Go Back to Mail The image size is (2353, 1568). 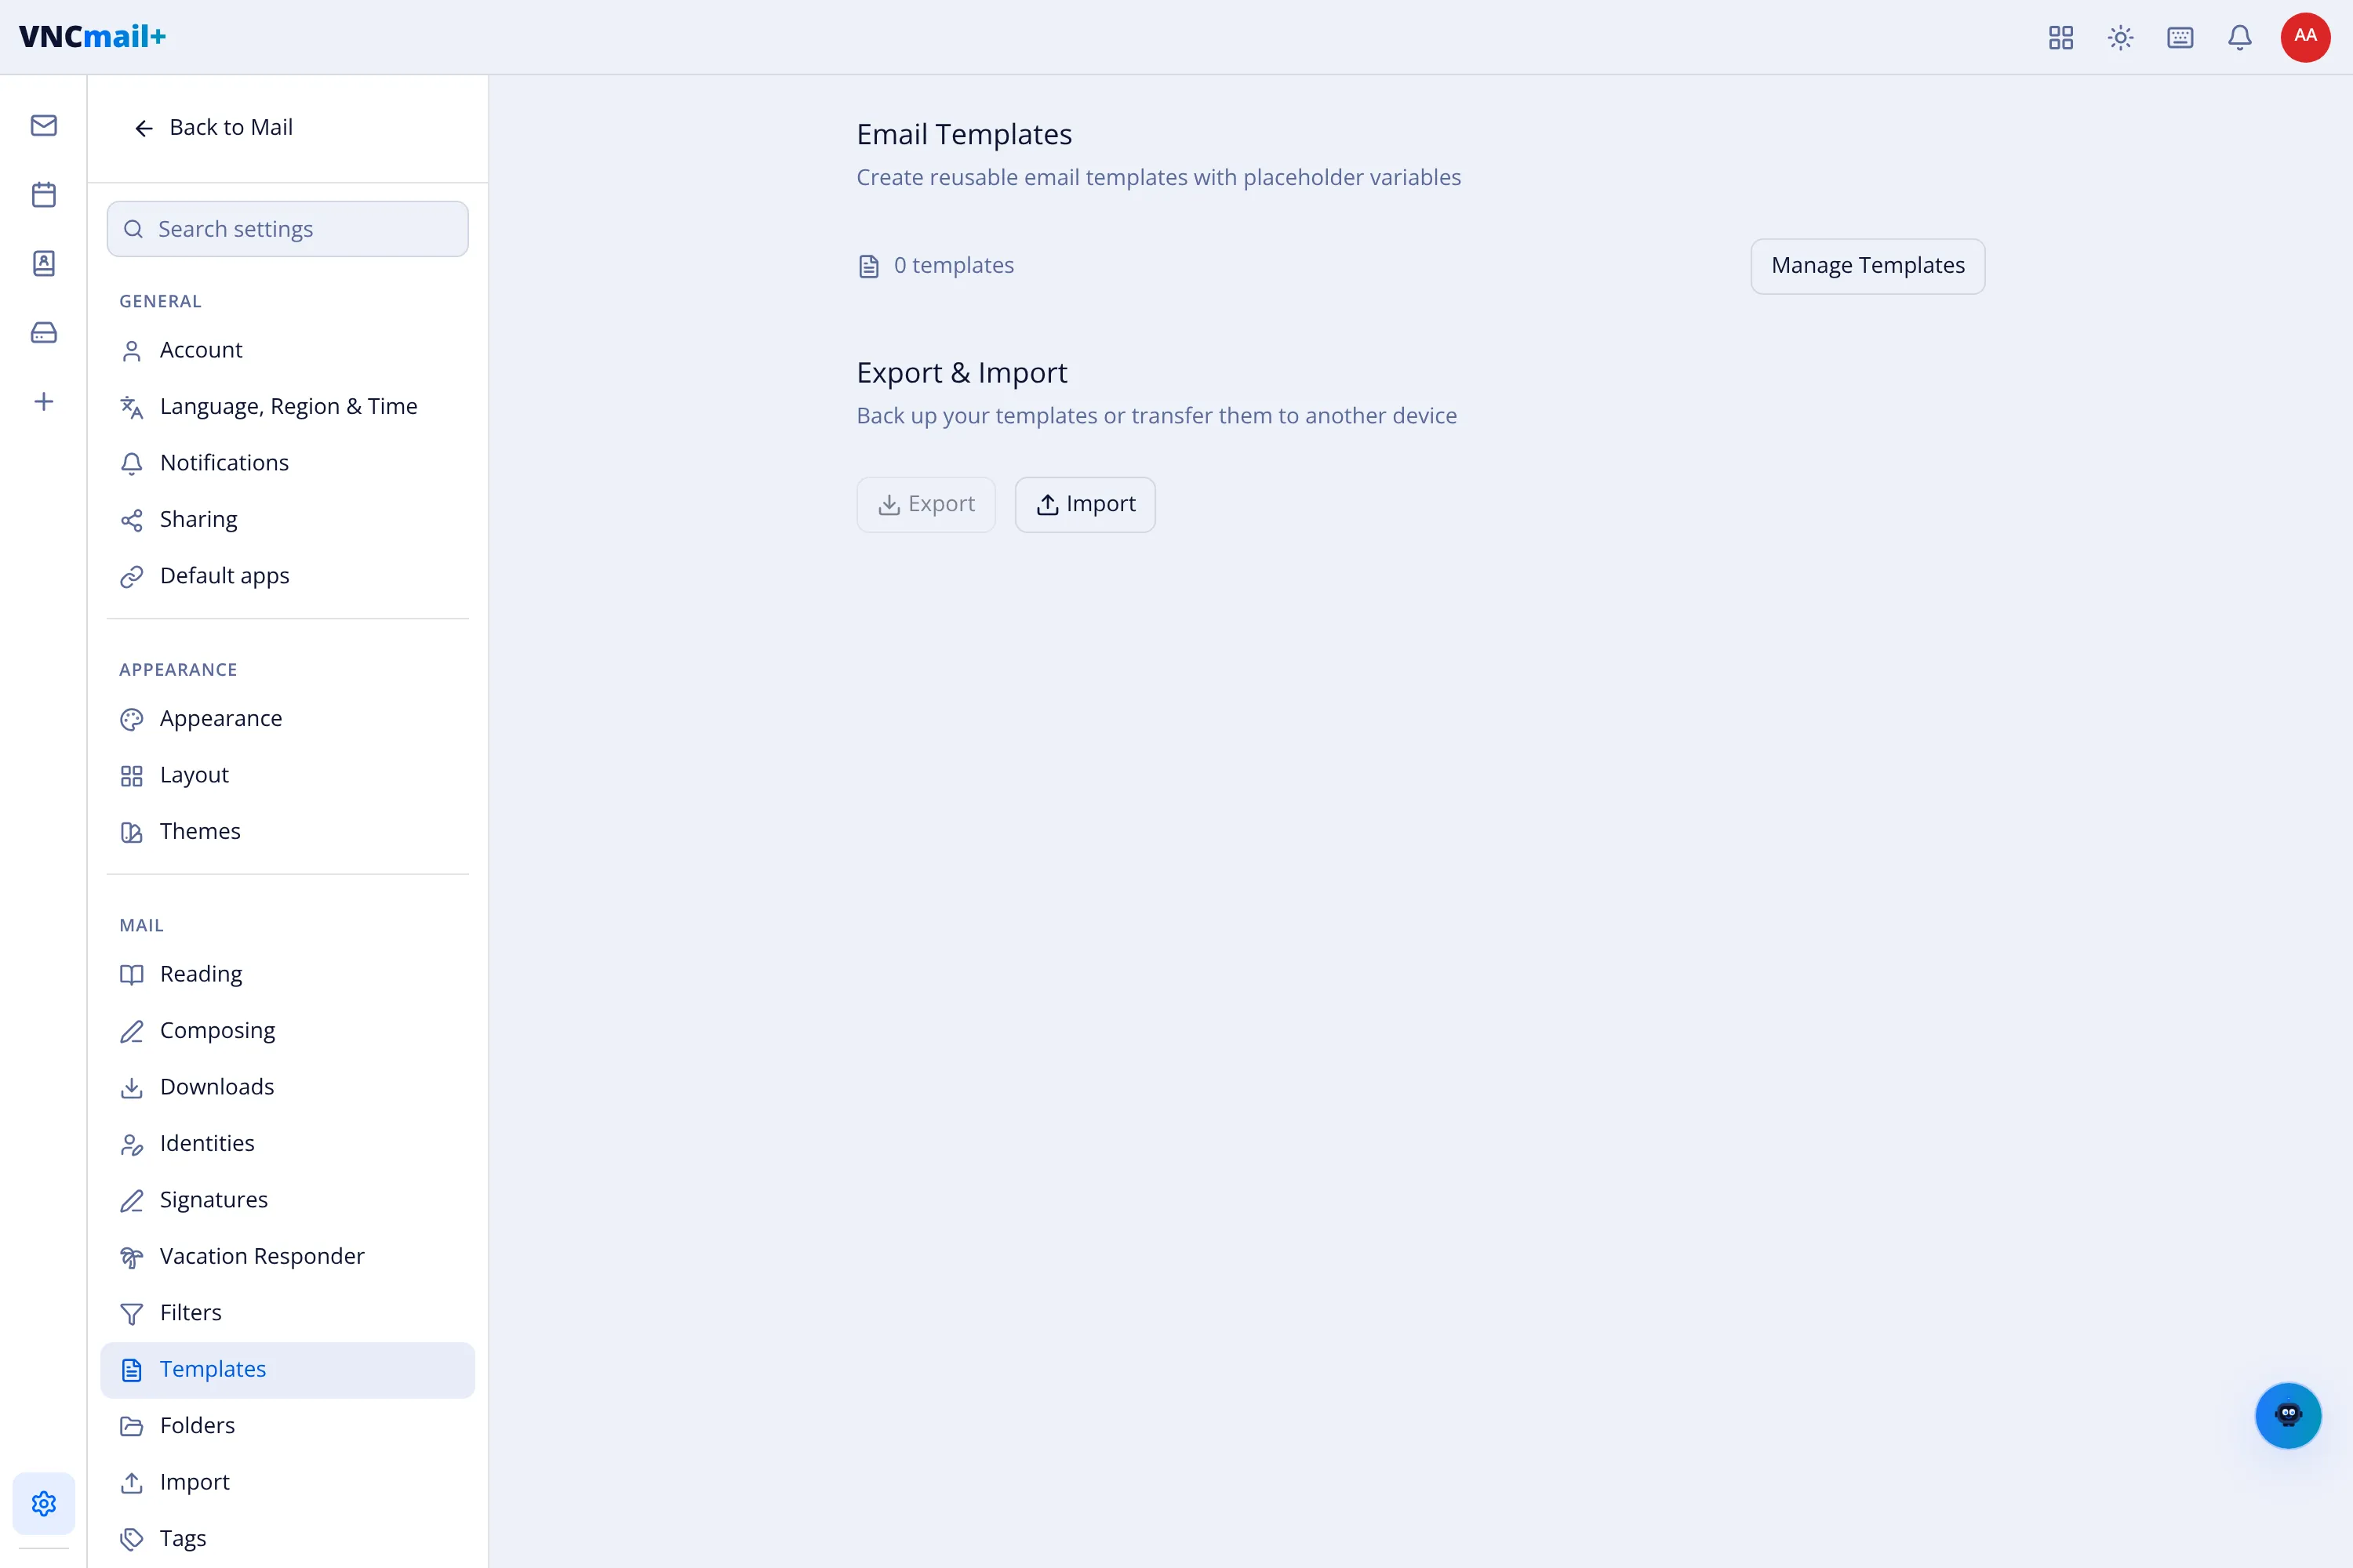click(x=213, y=128)
